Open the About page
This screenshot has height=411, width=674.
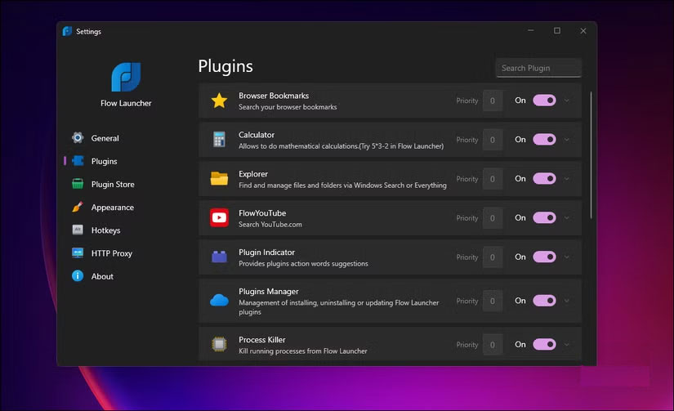(x=102, y=276)
